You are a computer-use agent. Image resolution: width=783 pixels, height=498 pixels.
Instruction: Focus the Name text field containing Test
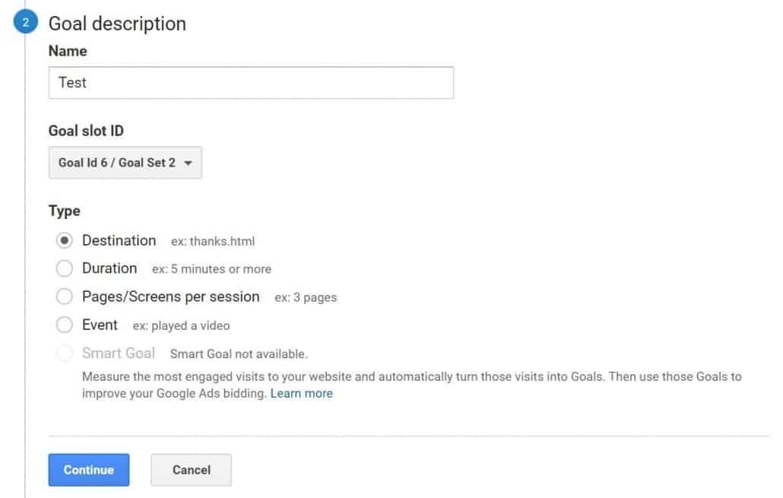[251, 83]
